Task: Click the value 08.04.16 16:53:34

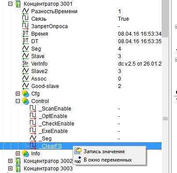Action: click(140, 34)
